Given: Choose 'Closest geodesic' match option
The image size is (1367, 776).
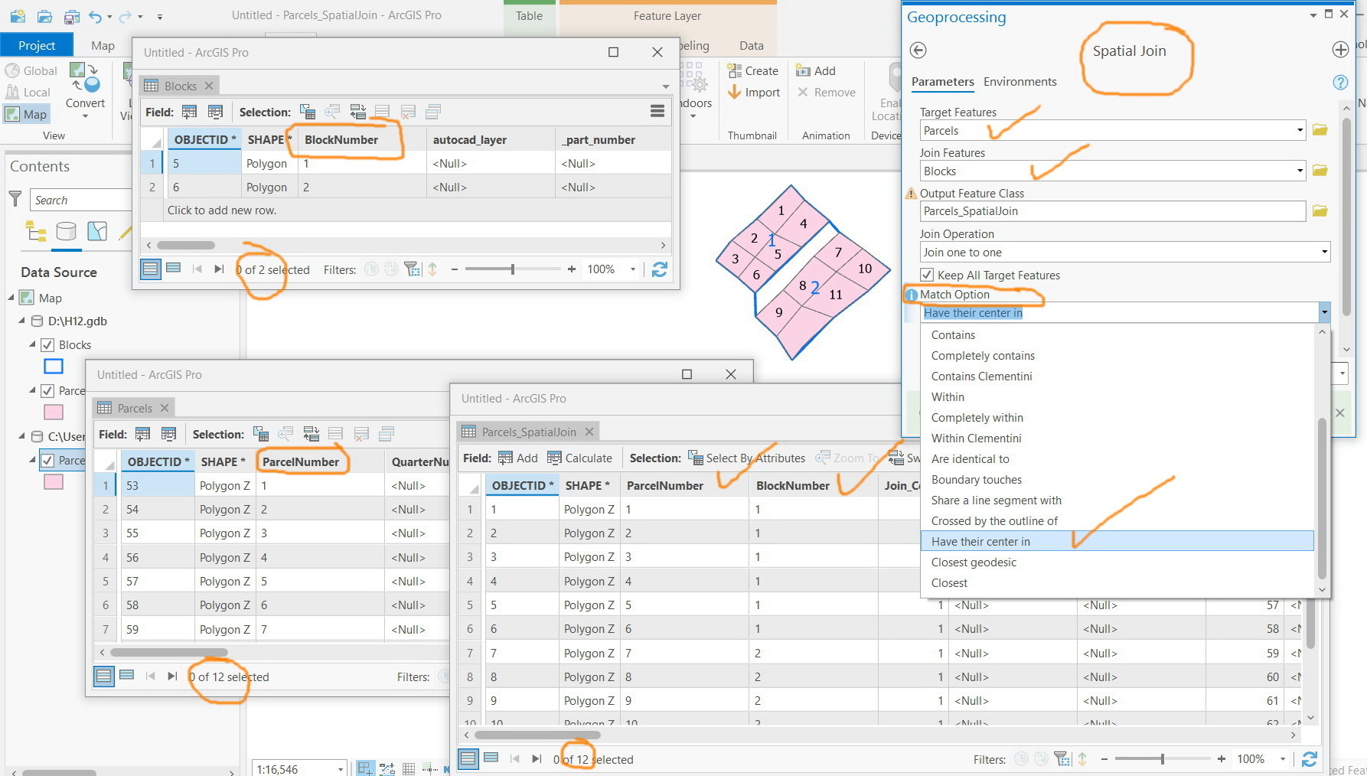Looking at the screenshot, I should 1117,562.
